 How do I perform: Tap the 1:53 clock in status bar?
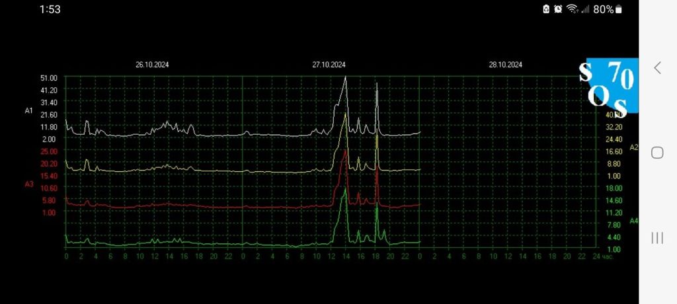[50, 9]
